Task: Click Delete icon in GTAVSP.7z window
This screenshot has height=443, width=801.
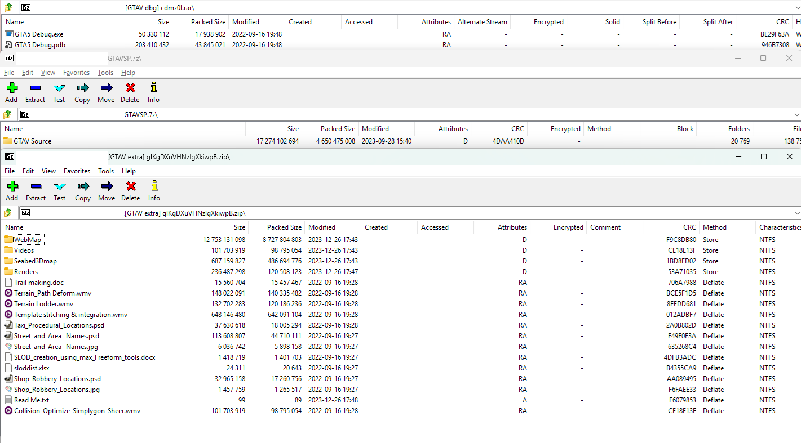Action: [130, 88]
